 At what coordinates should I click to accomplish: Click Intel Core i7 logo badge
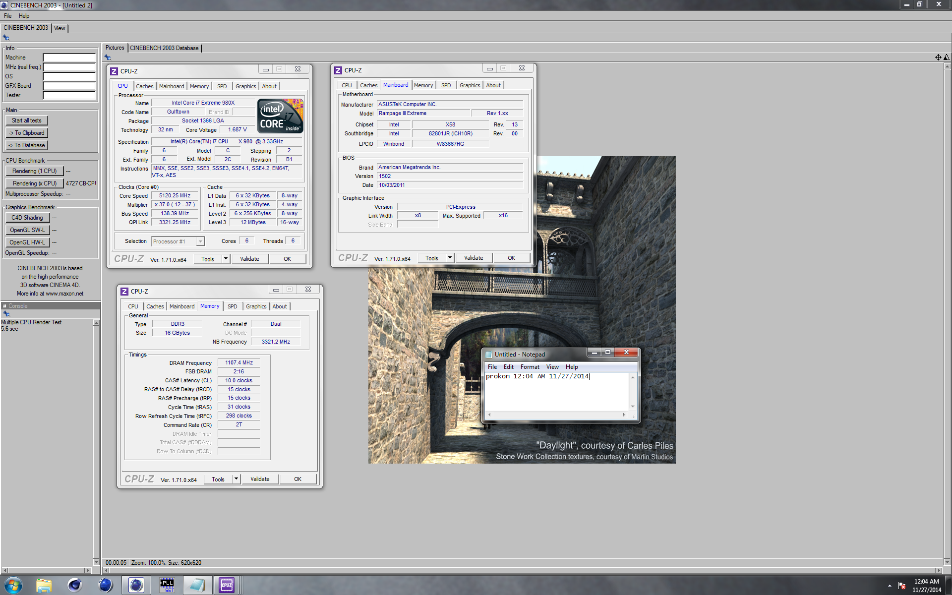[281, 116]
